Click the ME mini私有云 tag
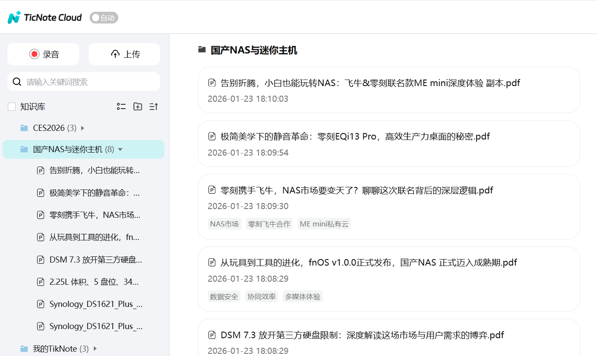 pos(324,224)
